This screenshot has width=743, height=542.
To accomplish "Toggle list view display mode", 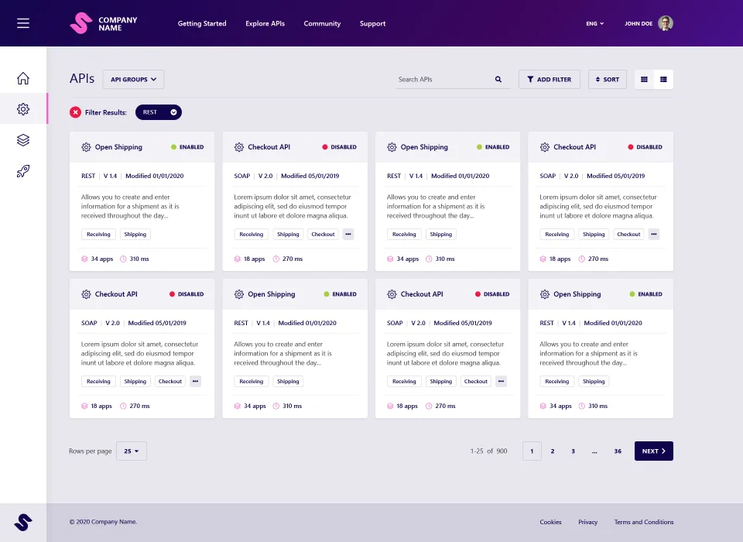I will (x=663, y=79).
